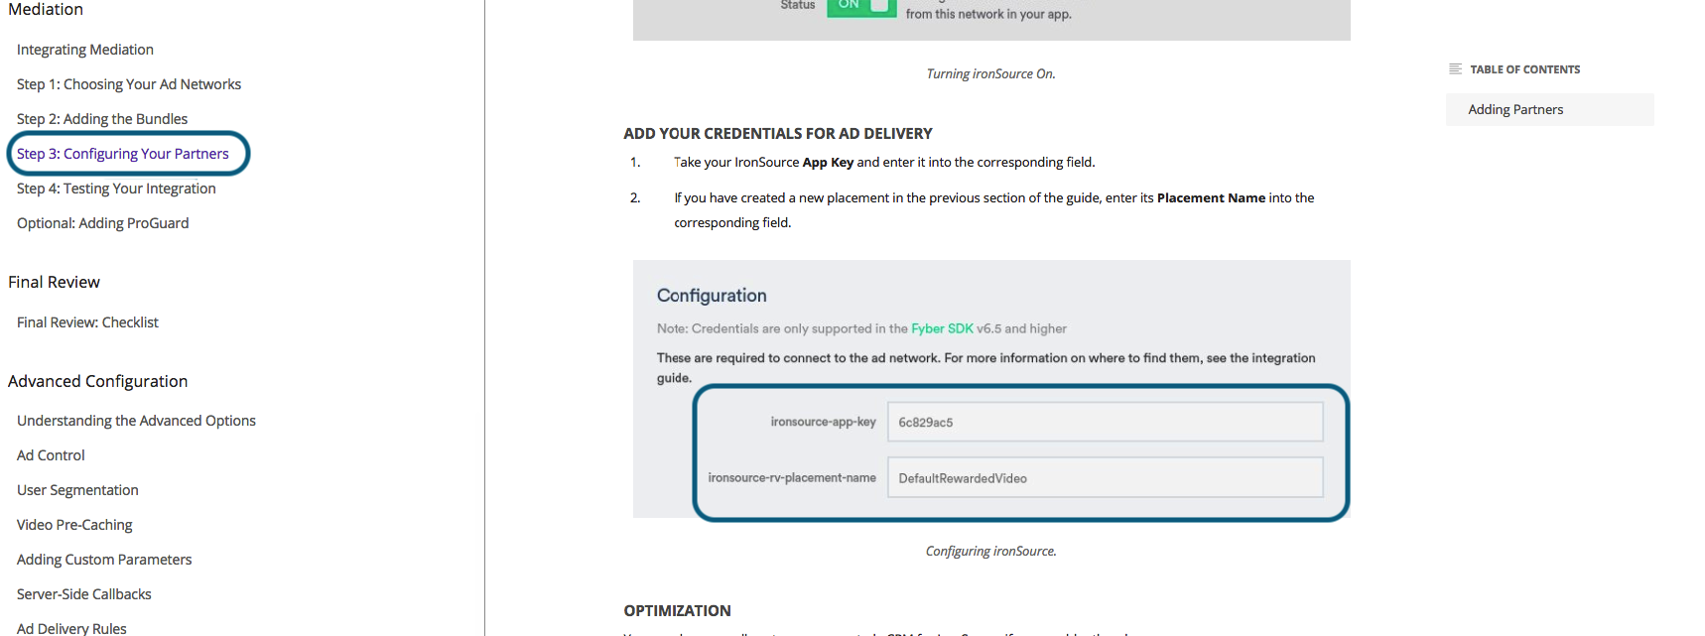Jump to Adding Partners in table of contents
Viewport: 1705px width, 636px height.
pyautogui.click(x=1515, y=110)
